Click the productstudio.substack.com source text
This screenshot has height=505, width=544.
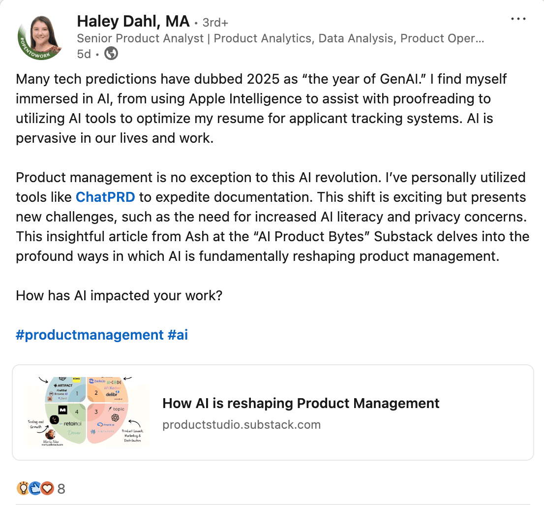click(x=242, y=424)
